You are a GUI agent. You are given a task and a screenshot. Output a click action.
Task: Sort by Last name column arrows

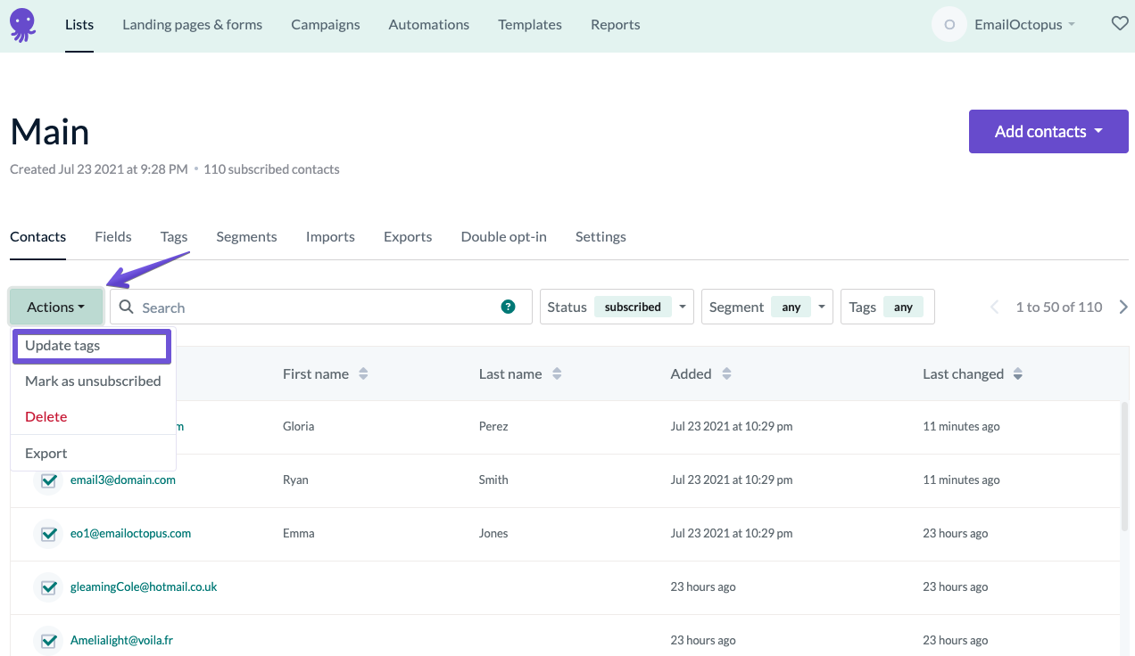tap(557, 374)
